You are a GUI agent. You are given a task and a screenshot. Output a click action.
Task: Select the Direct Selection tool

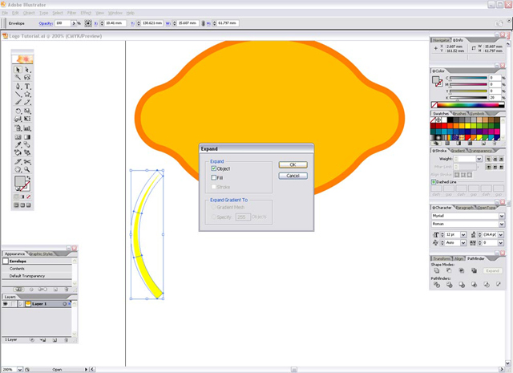[x=27, y=70]
